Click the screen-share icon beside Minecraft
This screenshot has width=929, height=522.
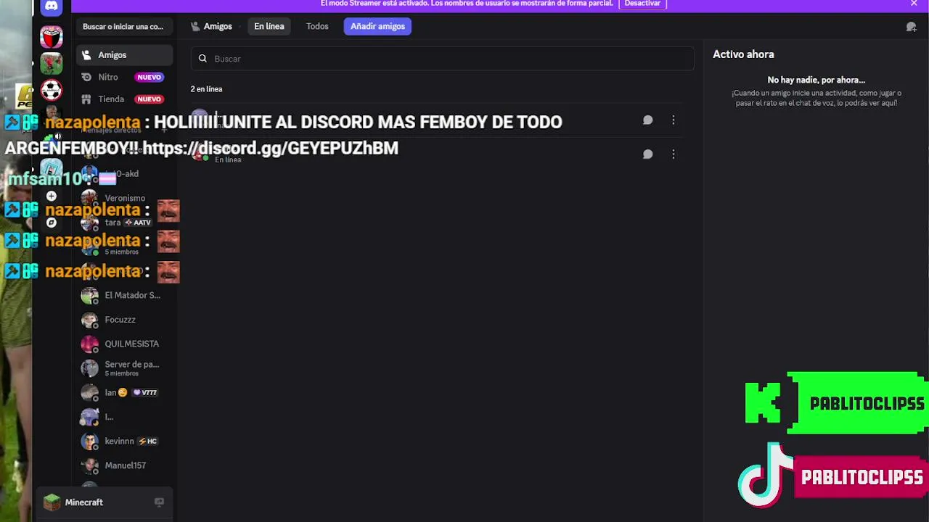pyautogui.click(x=159, y=502)
